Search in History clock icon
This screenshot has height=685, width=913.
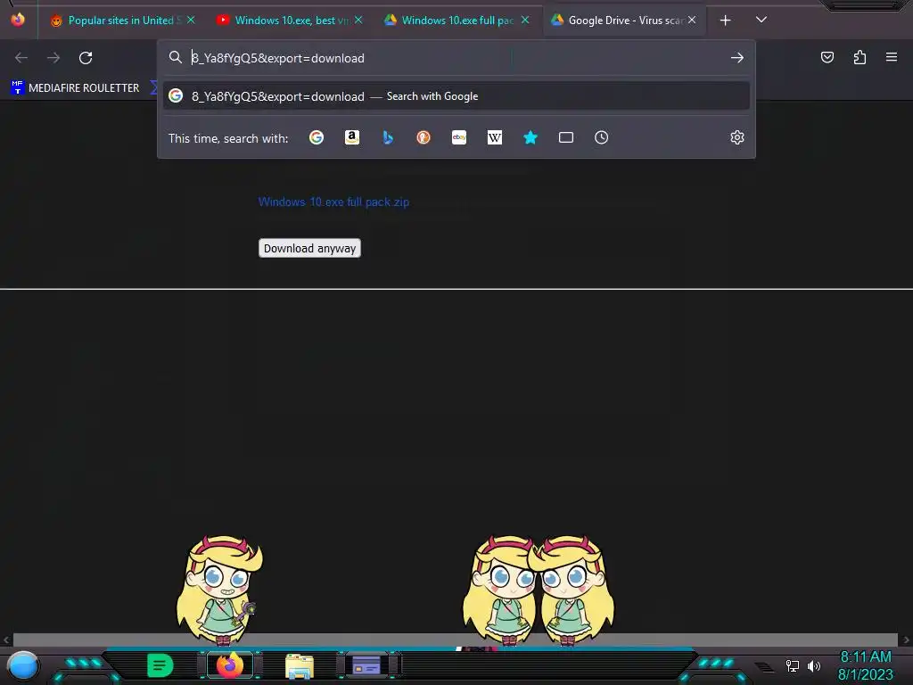click(x=602, y=137)
